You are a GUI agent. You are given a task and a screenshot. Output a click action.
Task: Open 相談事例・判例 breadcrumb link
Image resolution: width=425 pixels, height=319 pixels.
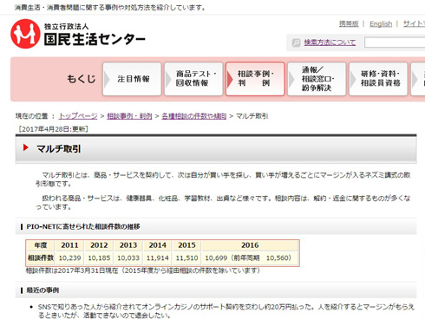[x=129, y=116]
